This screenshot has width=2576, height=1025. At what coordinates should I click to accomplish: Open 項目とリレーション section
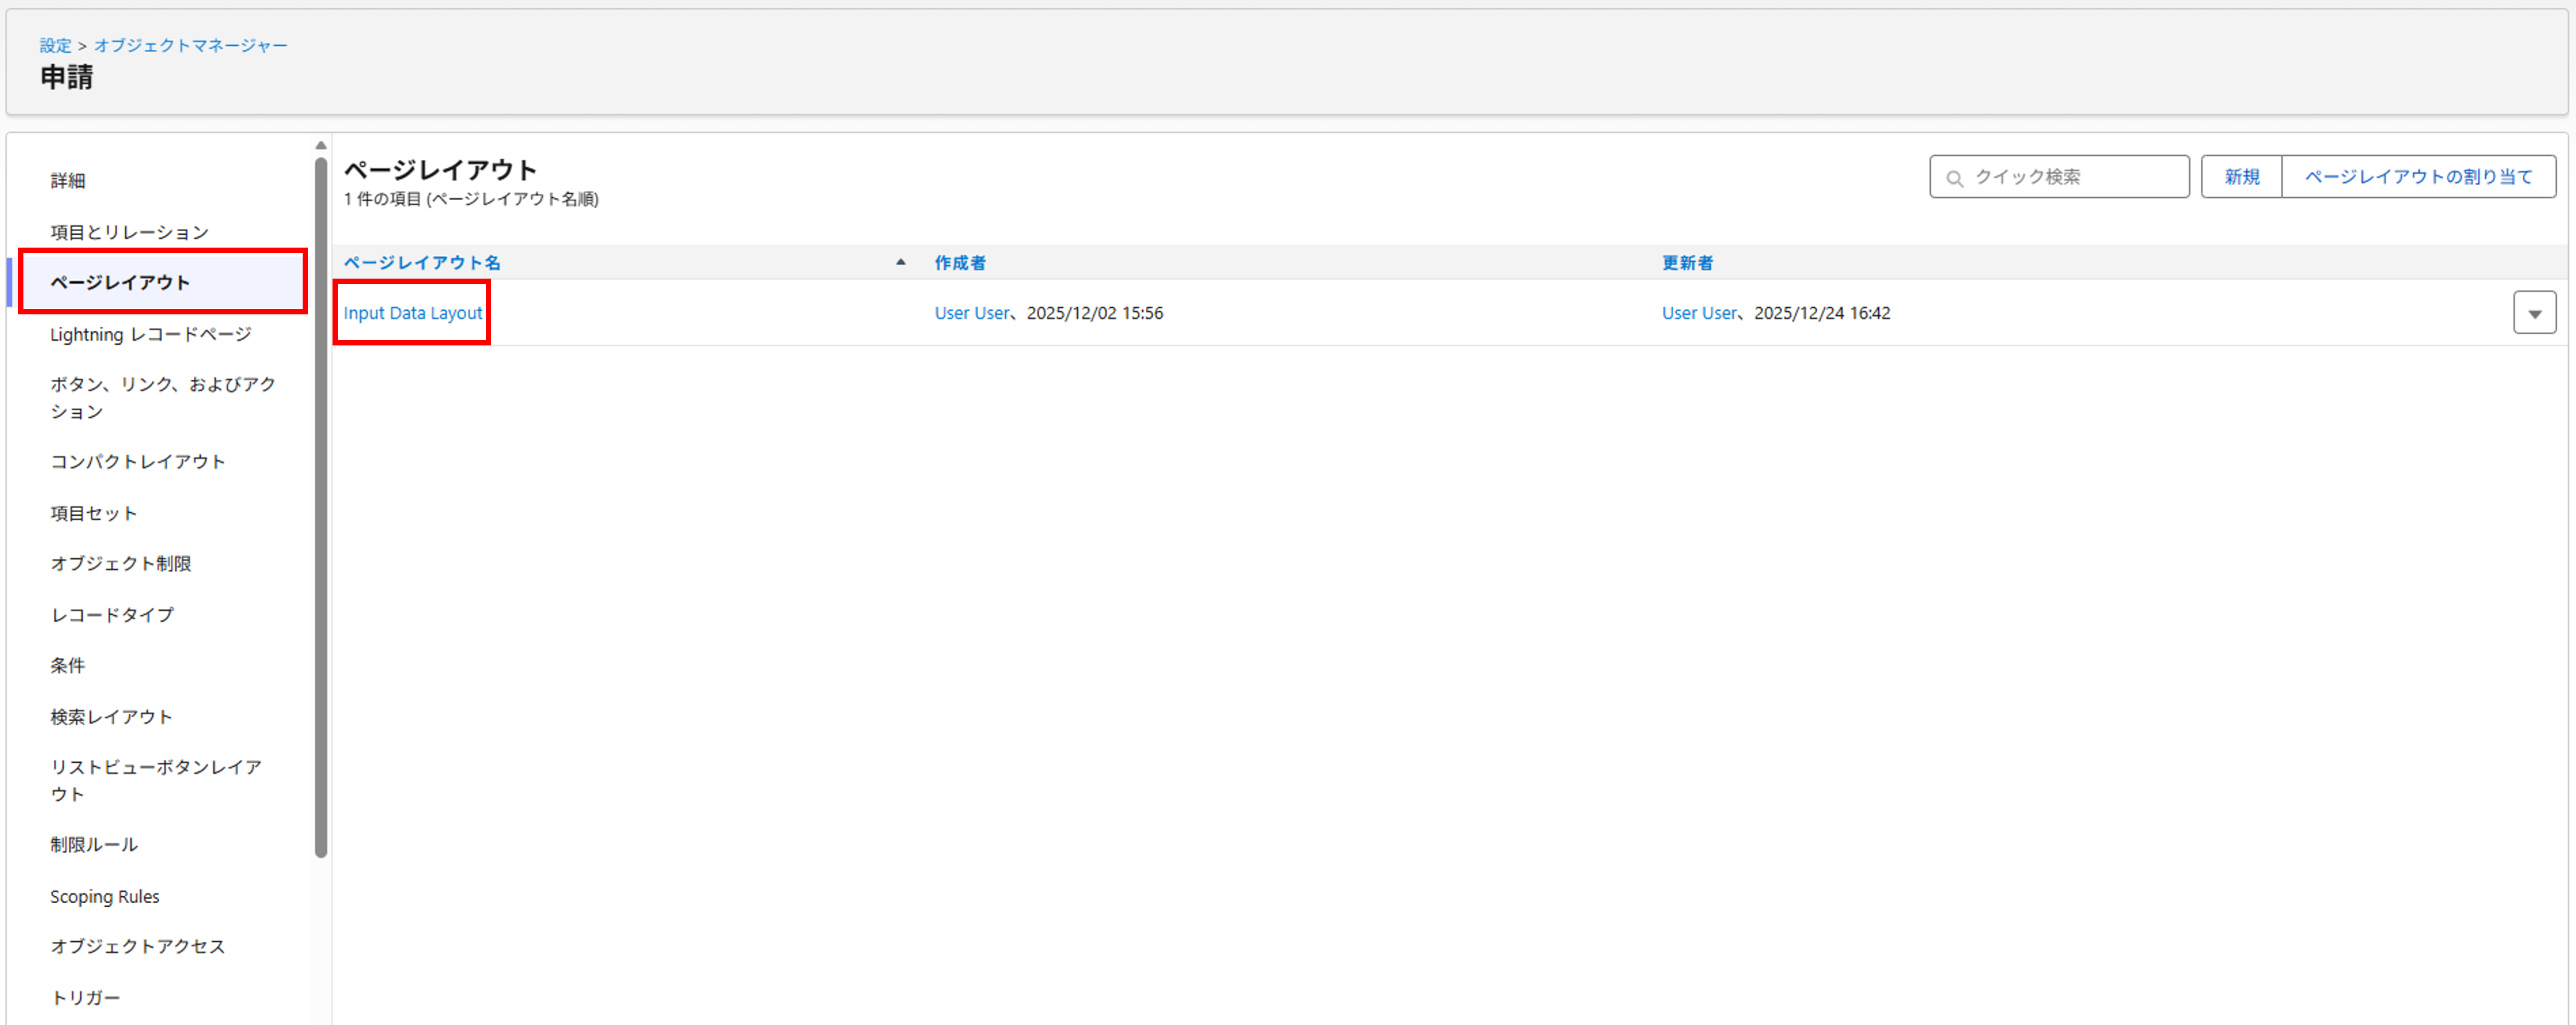[129, 232]
